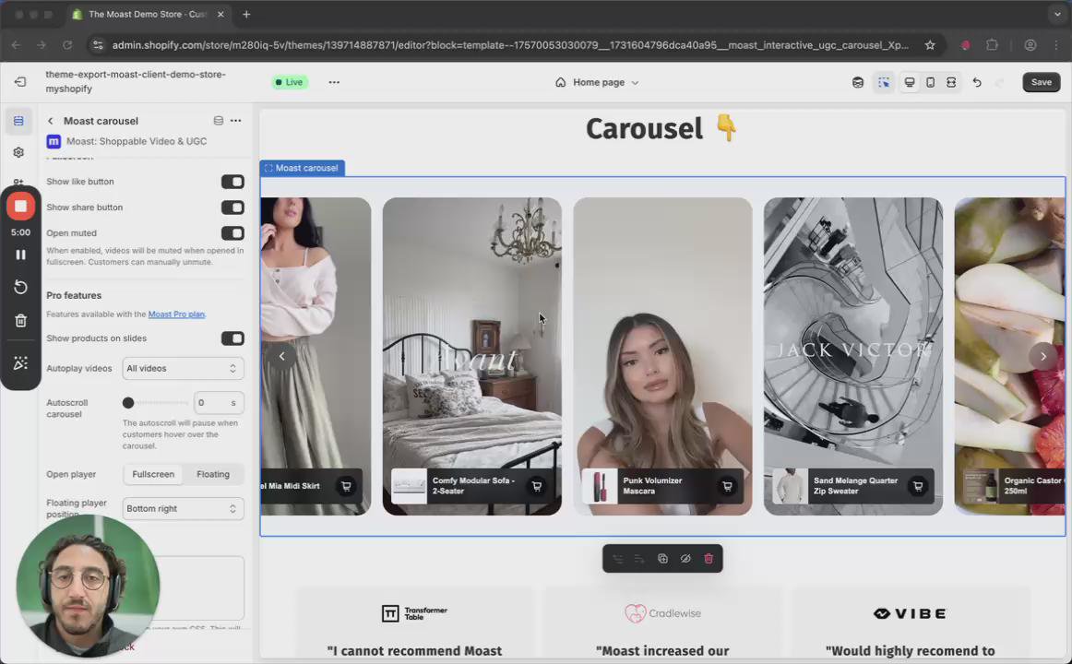Switch to mobile preview
Image resolution: width=1072 pixels, height=664 pixels.
click(x=931, y=82)
